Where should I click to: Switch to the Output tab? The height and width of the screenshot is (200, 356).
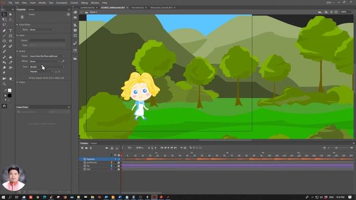(93, 143)
